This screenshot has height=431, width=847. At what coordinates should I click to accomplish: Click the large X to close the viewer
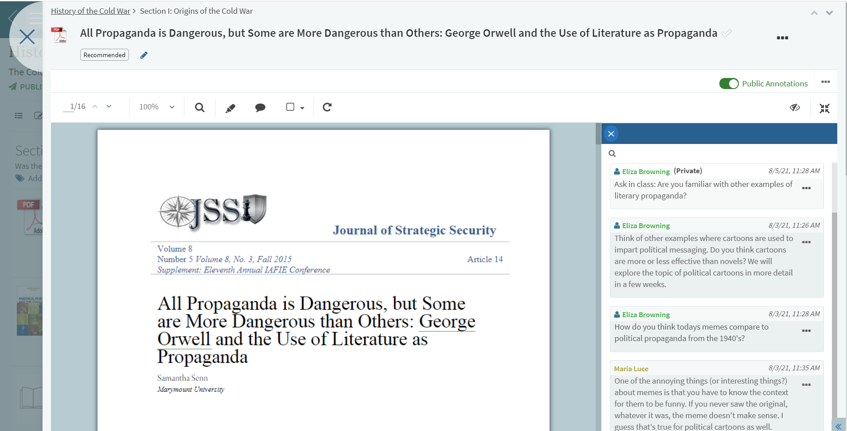pos(27,37)
